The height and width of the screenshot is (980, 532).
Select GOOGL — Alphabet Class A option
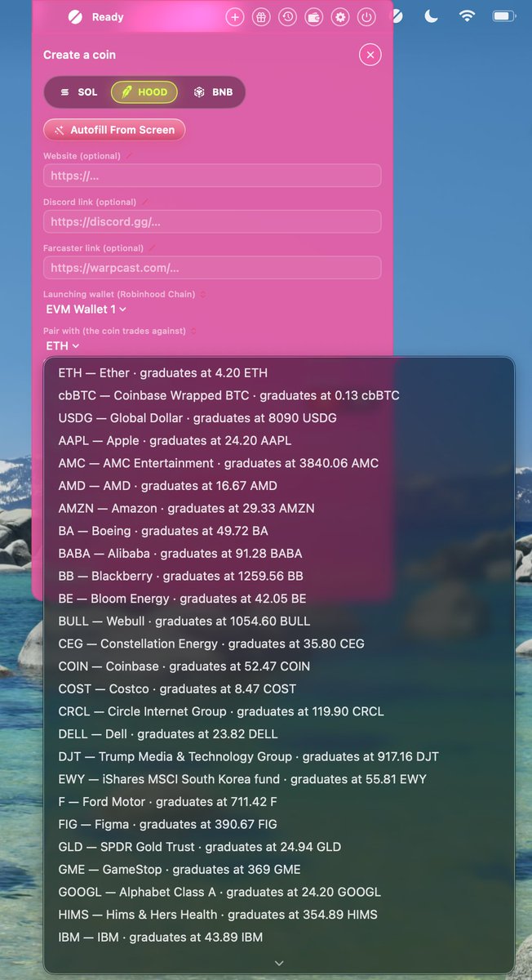279,893
